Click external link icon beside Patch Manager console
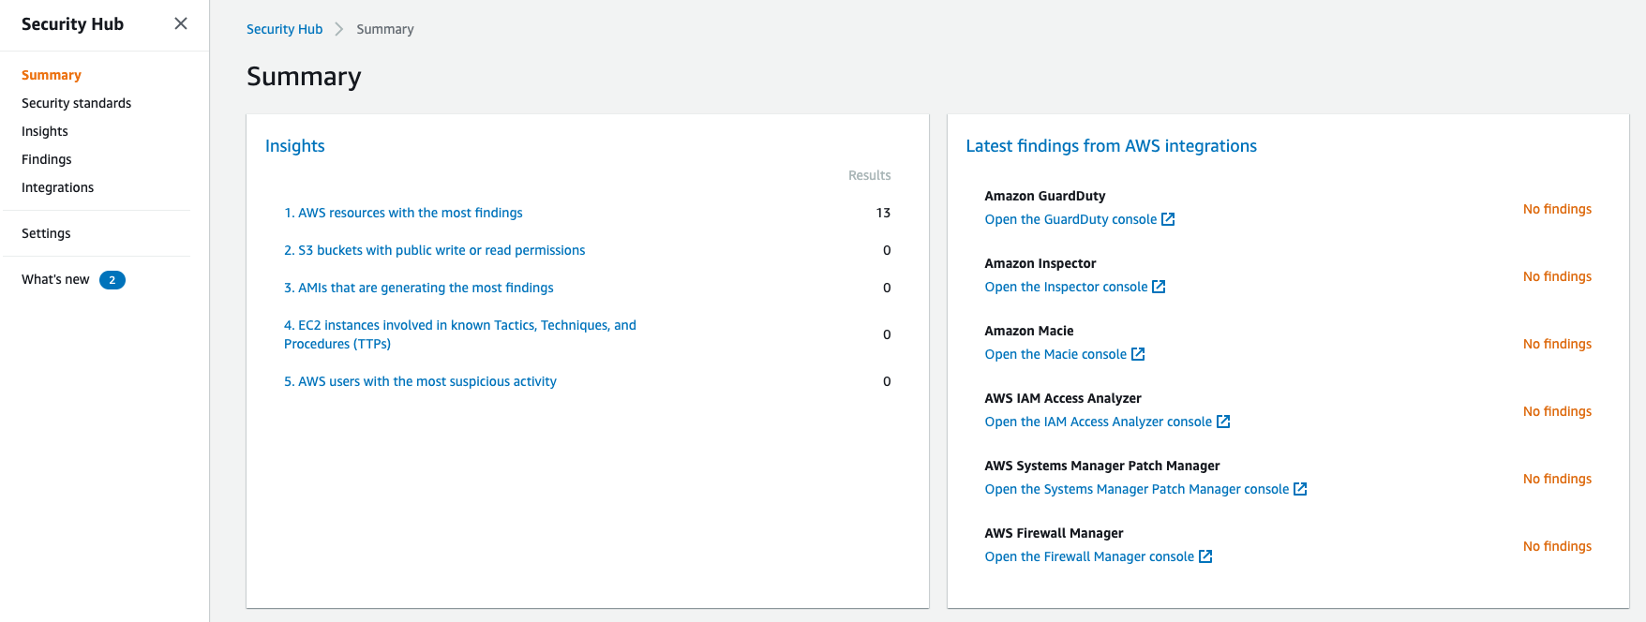This screenshot has width=1646, height=622. [x=1300, y=489]
